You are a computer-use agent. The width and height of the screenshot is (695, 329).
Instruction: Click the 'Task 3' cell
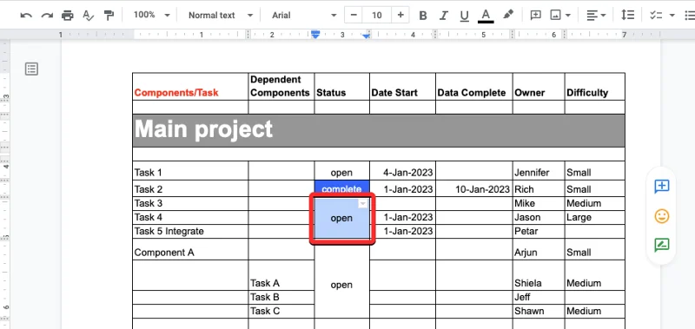[x=190, y=204]
